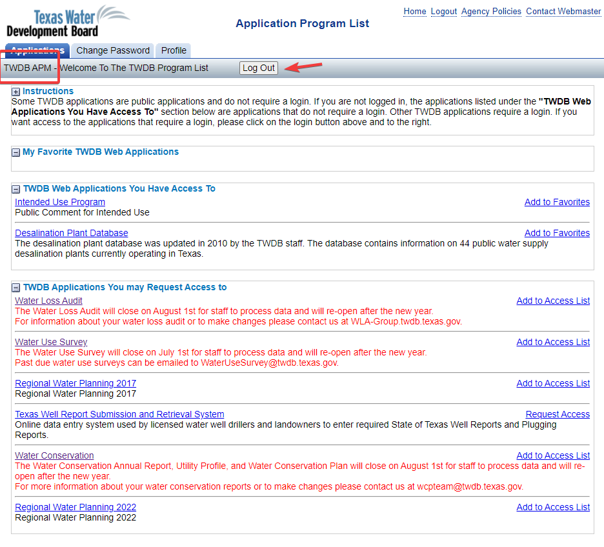The image size is (604, 547).
Task: Click the Instructions heading text
Action: point(48,91)
